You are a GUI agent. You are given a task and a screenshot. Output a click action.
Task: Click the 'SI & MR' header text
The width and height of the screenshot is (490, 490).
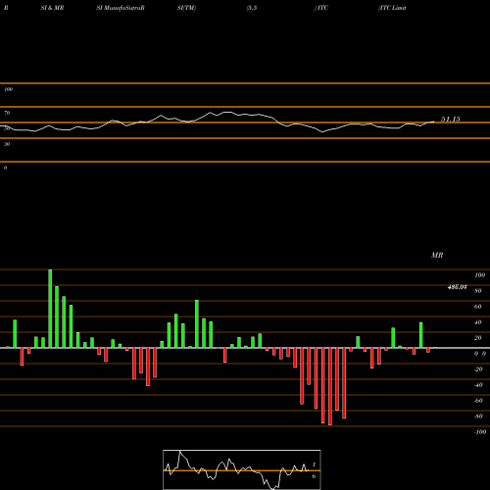(52, 8)
